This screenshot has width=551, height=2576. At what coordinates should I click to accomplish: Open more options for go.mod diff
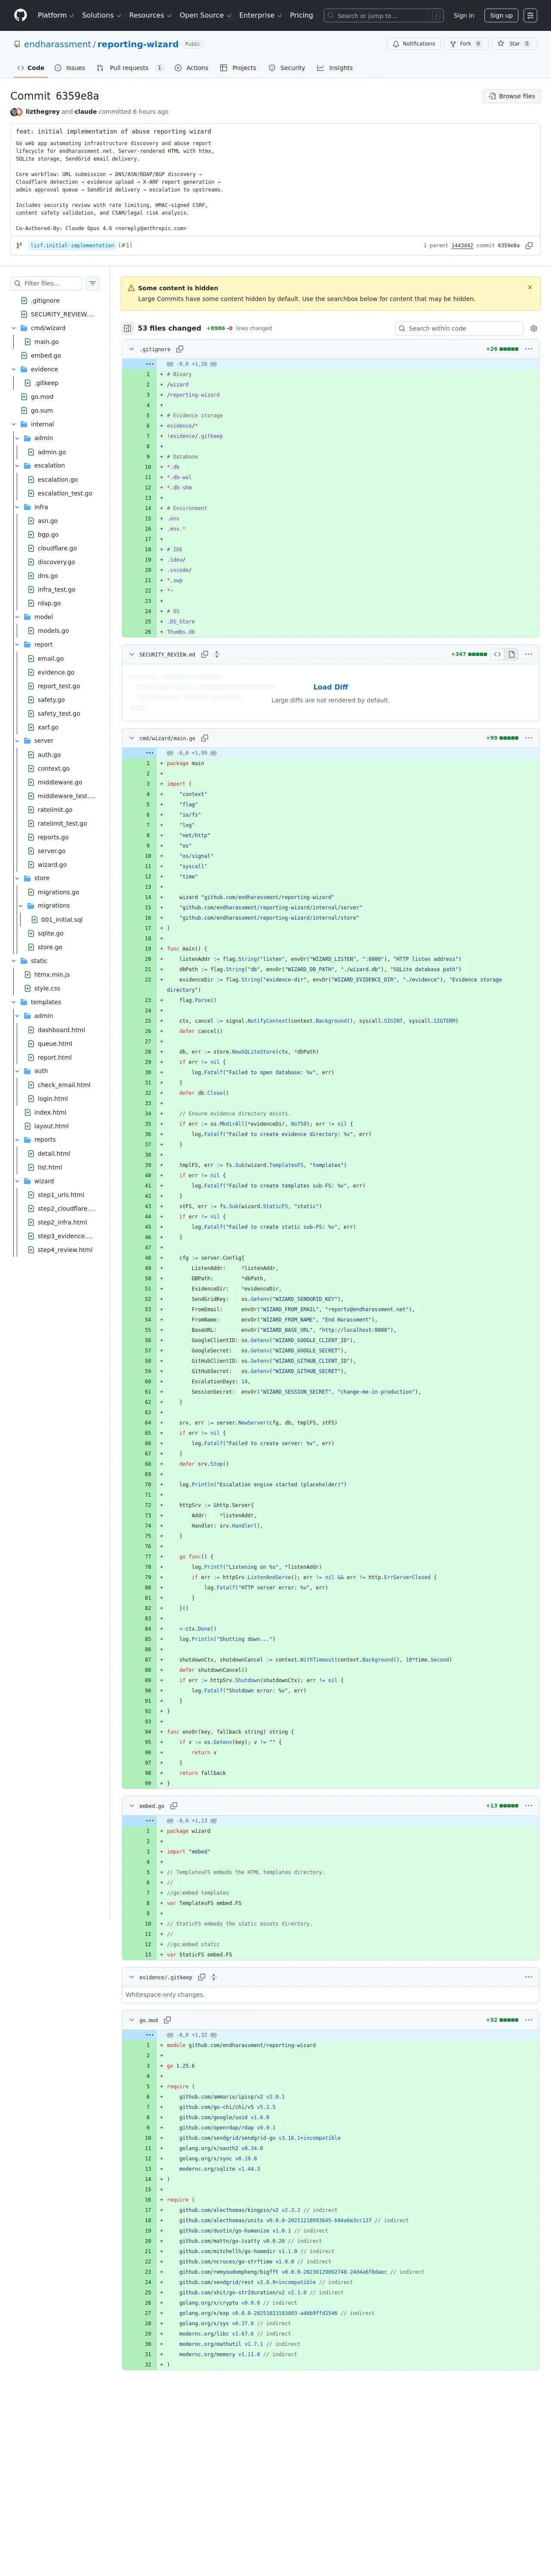pyautogui.click(x=529, y=2020)
